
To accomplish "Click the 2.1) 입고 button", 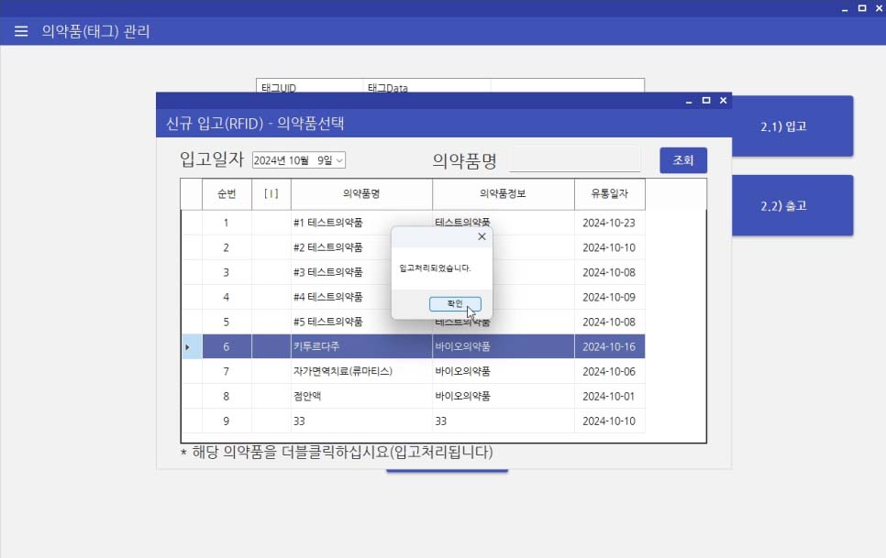I will 792,126.
